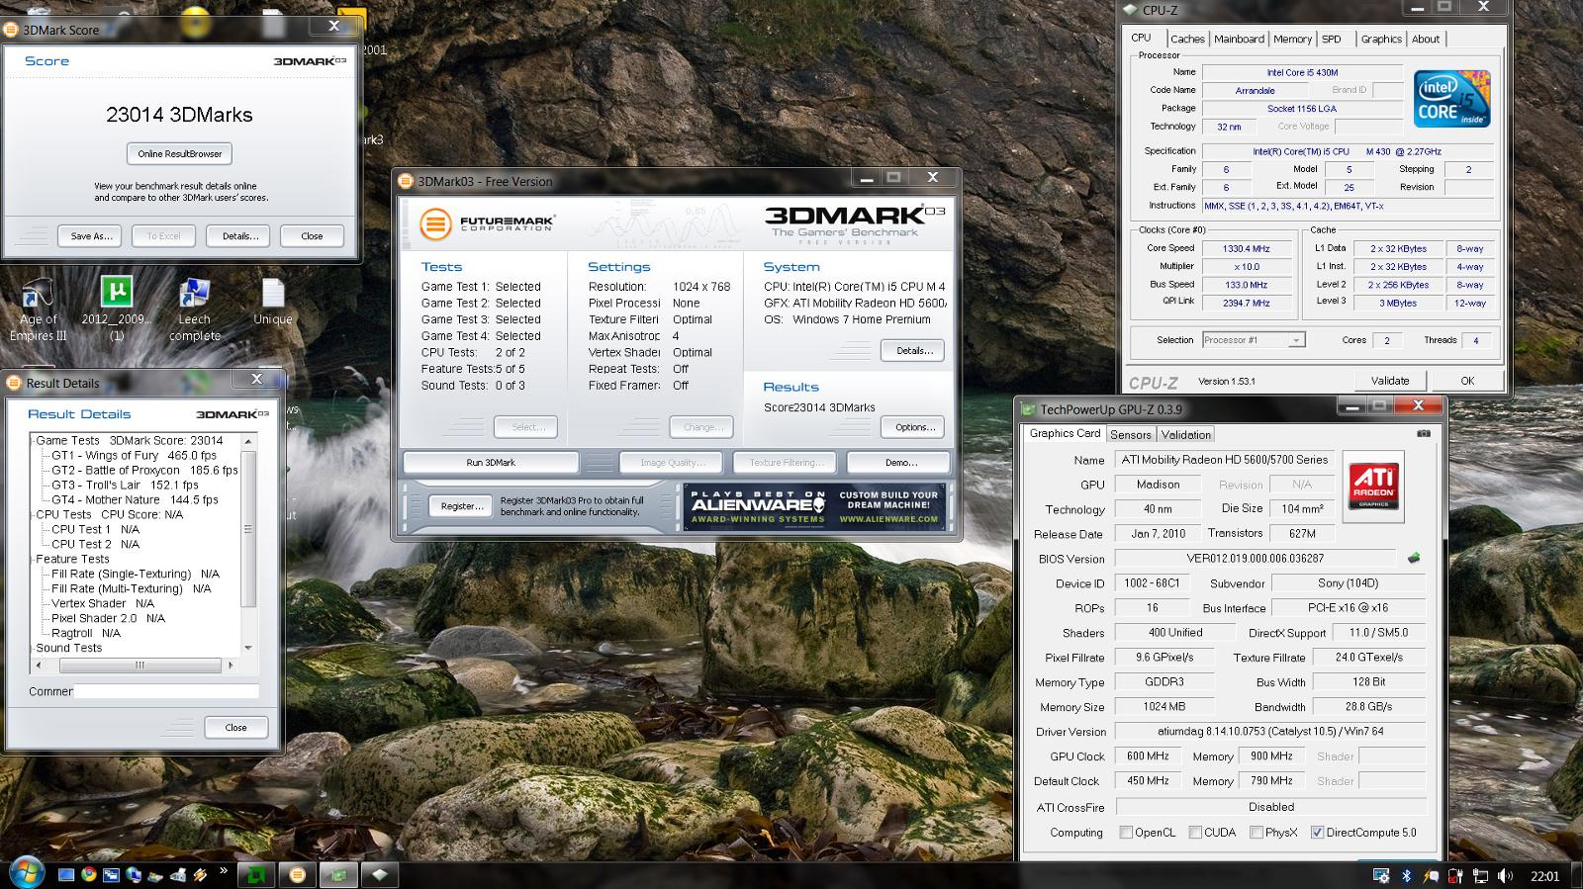Viewport: 1583px width, 889px height.
Task: Open Processor #1 selection dropdown in CPU-Z
Action: (1254, 340)
